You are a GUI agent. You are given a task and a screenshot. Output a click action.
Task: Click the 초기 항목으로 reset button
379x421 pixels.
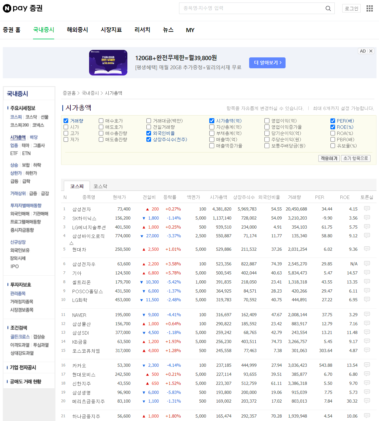[x=355, y=158]
